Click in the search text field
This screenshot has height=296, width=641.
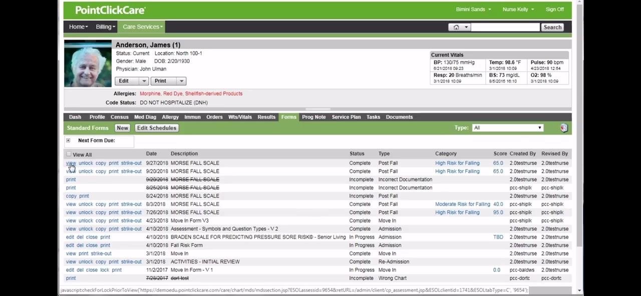pos(505,27)
